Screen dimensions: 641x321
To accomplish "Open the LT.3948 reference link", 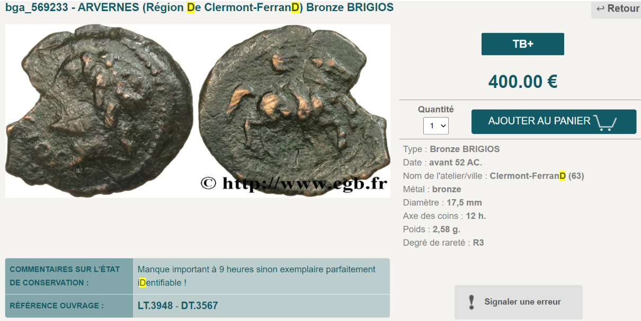I will pos(155,306).
